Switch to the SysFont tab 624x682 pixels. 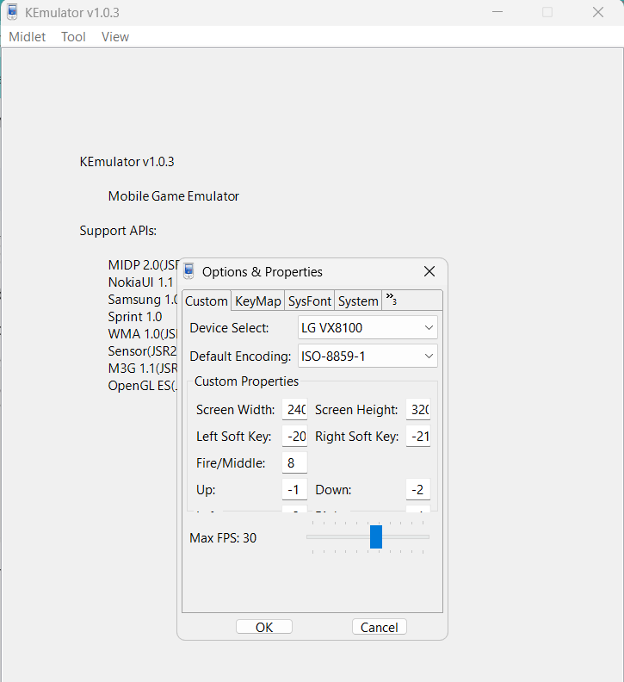click(309, 301)
